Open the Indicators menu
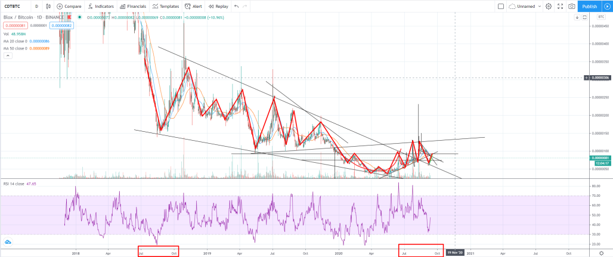 coord(101,6)
